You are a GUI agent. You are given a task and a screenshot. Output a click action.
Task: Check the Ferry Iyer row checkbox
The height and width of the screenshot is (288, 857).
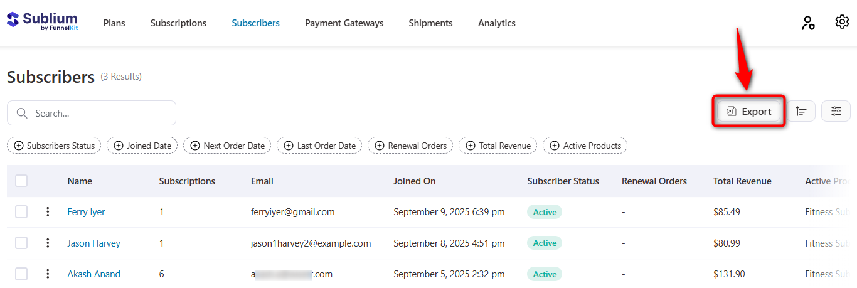click(x=21, y=212)
